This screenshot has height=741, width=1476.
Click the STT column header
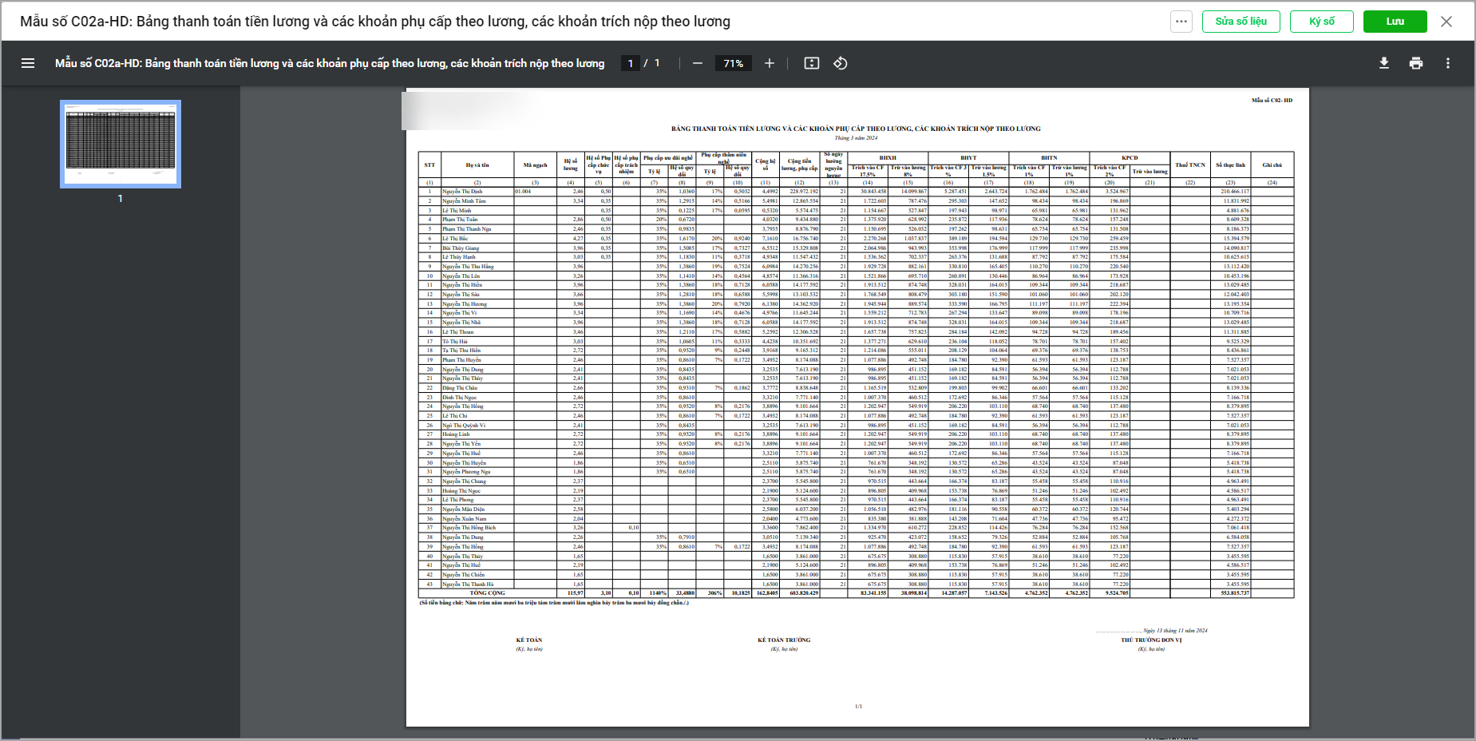point(429,165)
